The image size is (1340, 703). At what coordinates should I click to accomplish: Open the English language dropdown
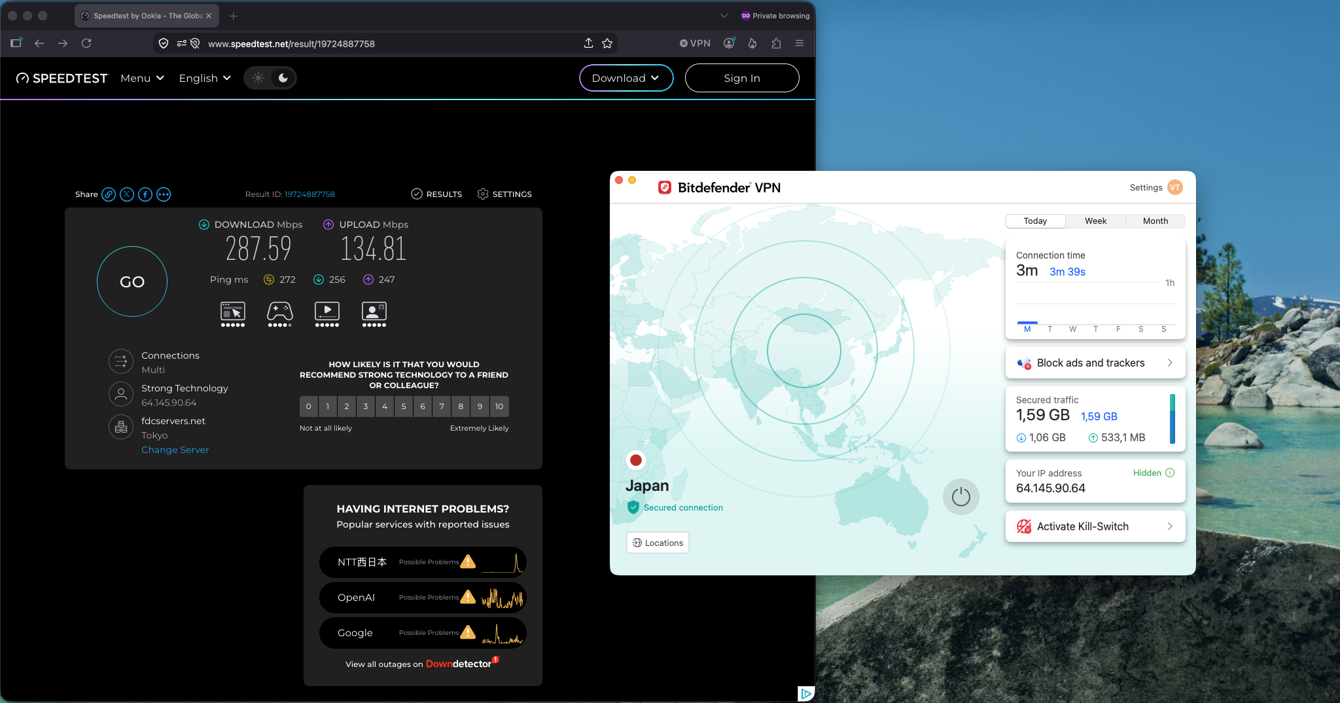point(205,78)
